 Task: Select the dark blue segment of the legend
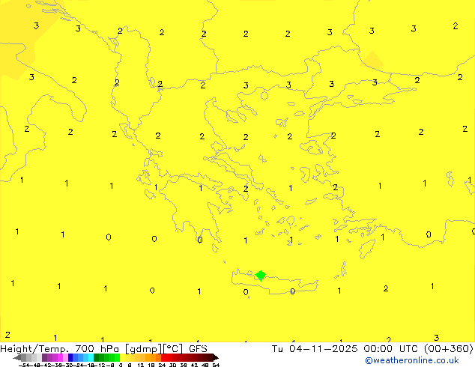click(71, 358)
